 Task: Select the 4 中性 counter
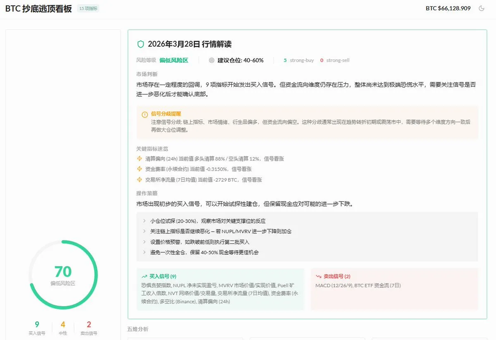(x=63, y=328)
